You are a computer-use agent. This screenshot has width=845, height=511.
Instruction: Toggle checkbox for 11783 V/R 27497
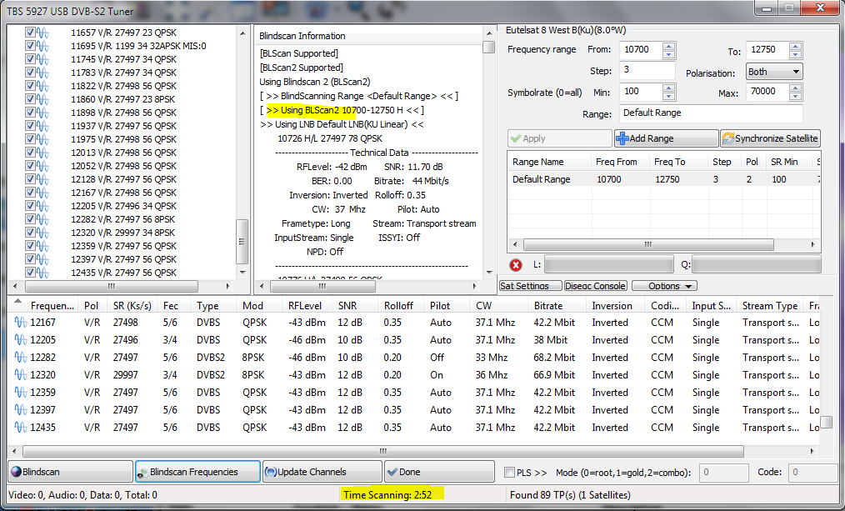30,73
